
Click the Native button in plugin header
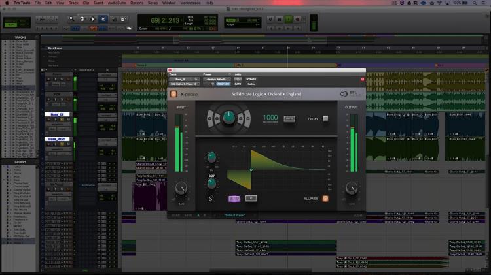click(251, 84)
